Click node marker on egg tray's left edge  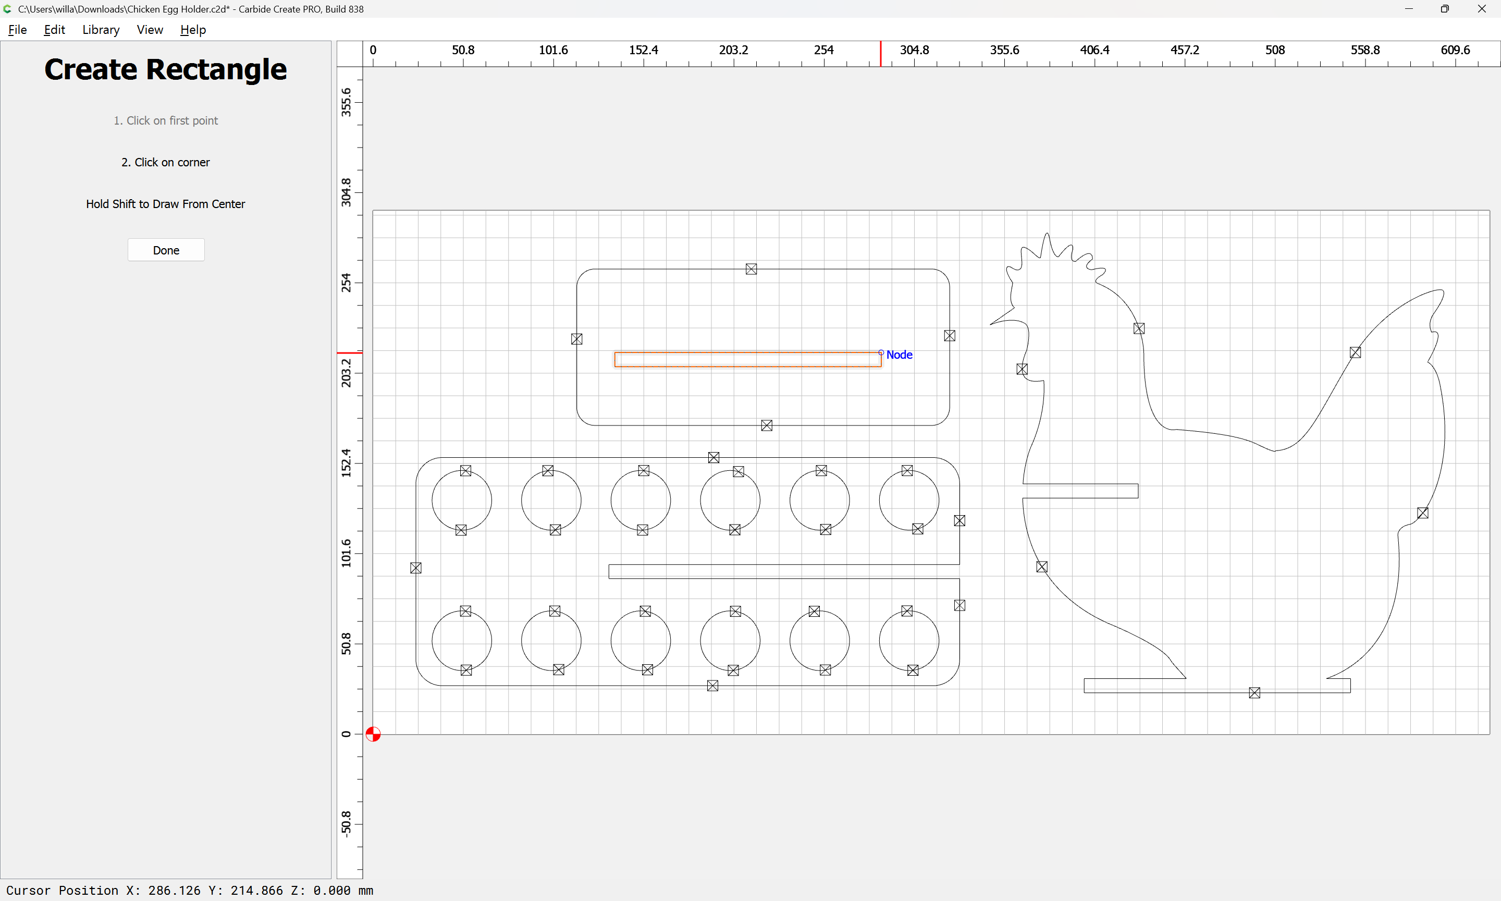tap(415, 568)
